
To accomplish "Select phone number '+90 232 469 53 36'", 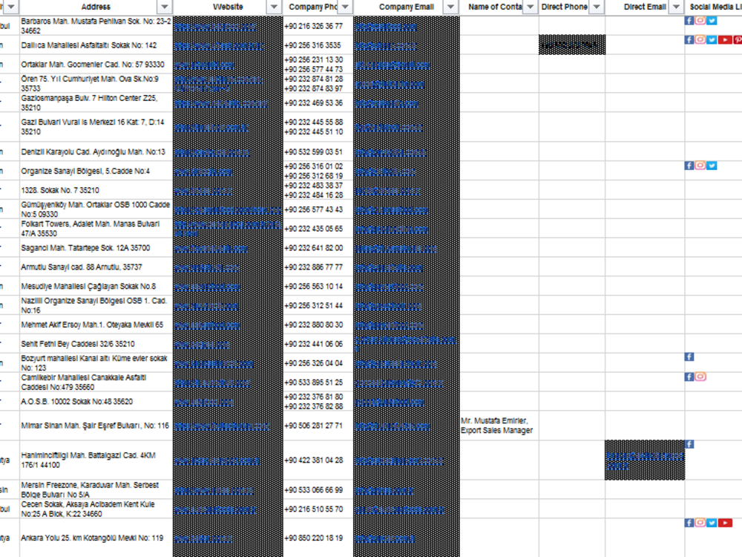I will click(x=313, y=102).
